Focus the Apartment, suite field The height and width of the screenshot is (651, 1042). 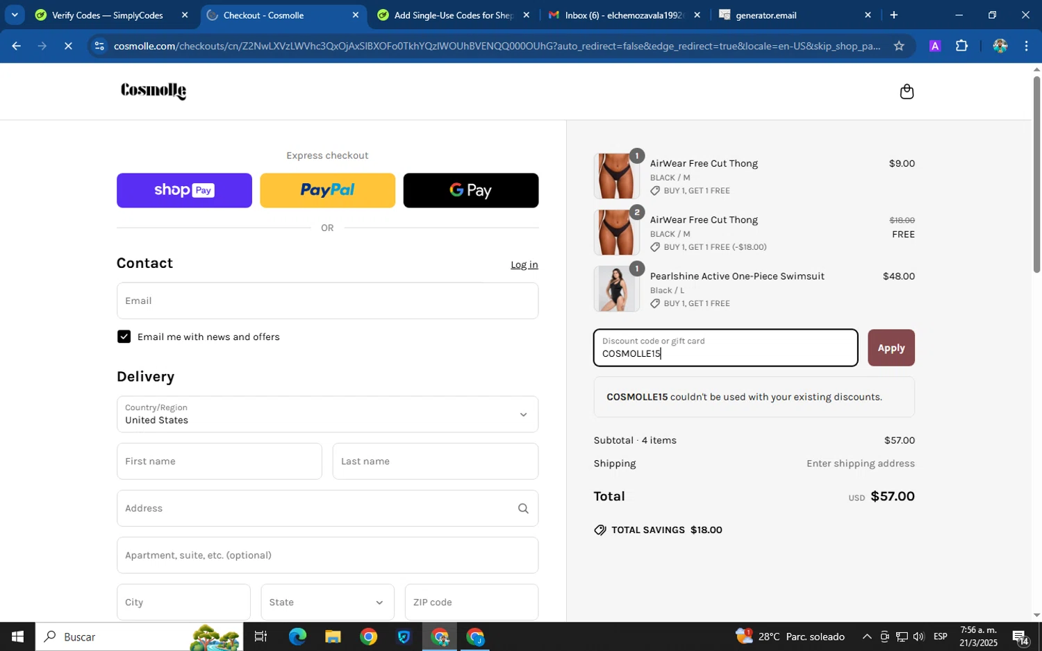click(327, 555)
